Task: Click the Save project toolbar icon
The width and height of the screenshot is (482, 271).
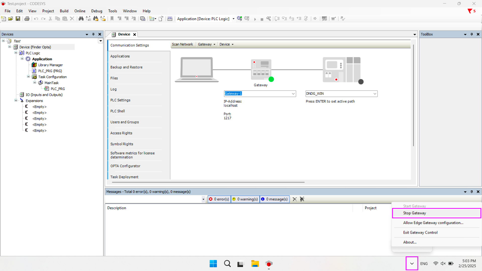Action: [18, 19]
